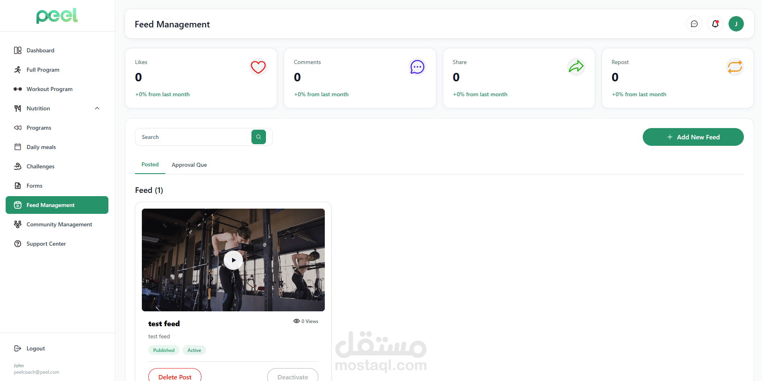The image size is (762, 381).
Task: Click +0% from last month under Likes
Action: tap(162, 94)
